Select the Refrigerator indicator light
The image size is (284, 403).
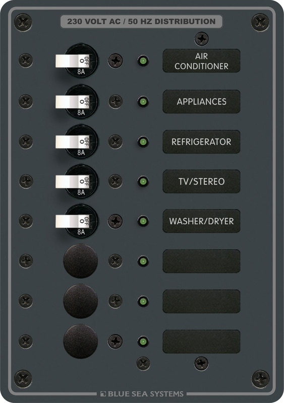(x=143, y=142)
